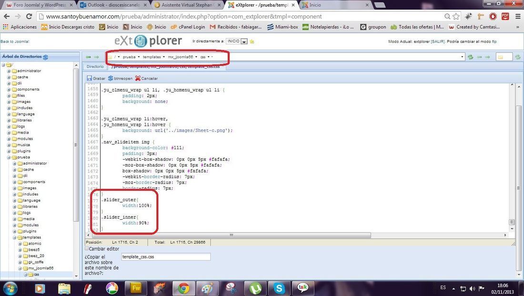Switch to Foro Joomla y WordPress tab
Image resolution: width=524 pixels, height=296 pixels.
(40, 5)
